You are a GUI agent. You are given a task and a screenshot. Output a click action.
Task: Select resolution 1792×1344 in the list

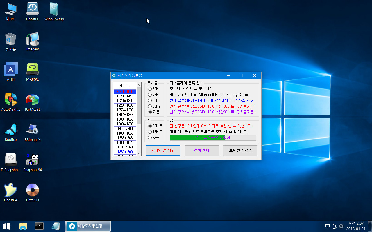(125, 115)
